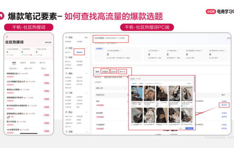Select the mobile 推荐 tab
234x148 pixels.
click(14, 62)
